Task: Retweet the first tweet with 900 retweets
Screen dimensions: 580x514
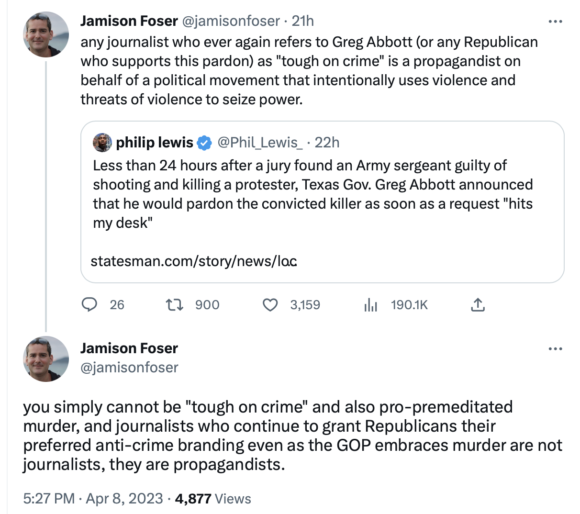Action: (x=174, y=305)
